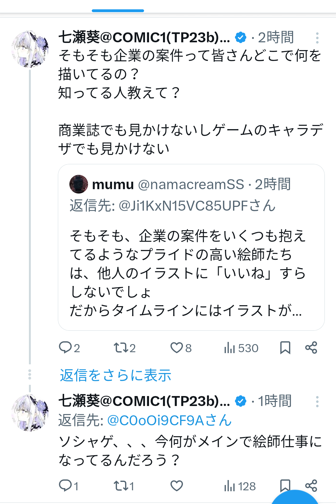Open 七瀬葵 profile avatar on second tweet
Screen dimensions: 336x504
[x=30, y=413]
